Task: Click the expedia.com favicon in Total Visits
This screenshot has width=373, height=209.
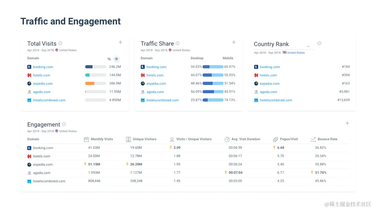Action: click(x=29, y=84)
